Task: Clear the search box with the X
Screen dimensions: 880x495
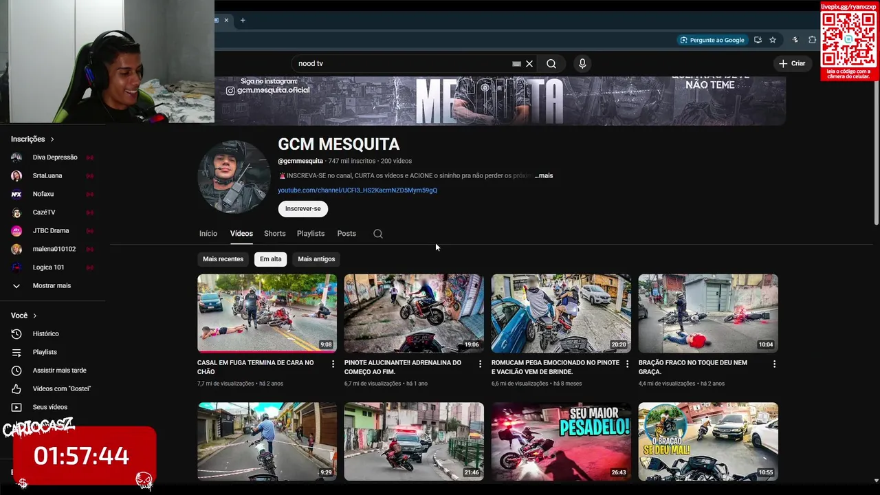Action: click(x=529, y=63)
